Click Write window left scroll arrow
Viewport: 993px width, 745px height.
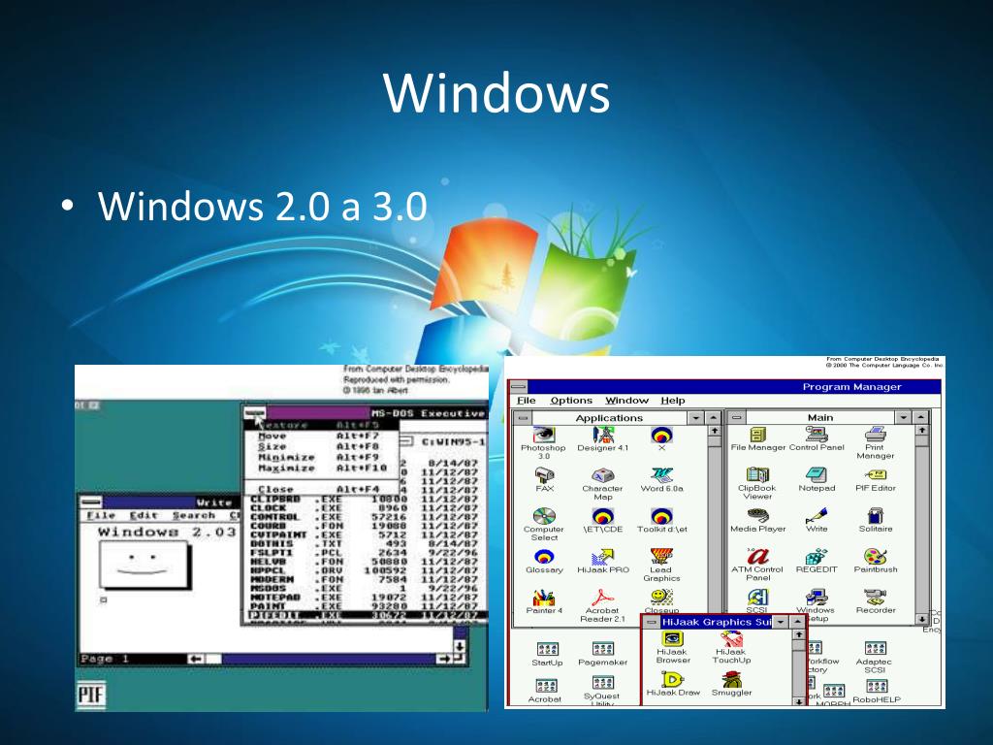point(196,660)
